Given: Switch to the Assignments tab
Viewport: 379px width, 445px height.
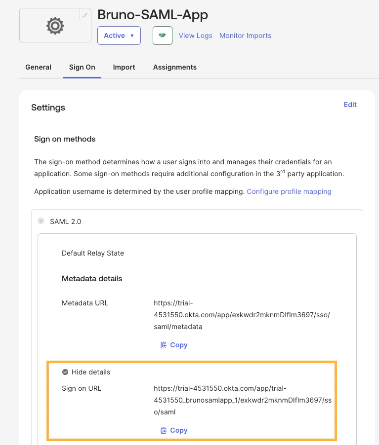Looking at the screenshot, I should [x=174, y=67].
